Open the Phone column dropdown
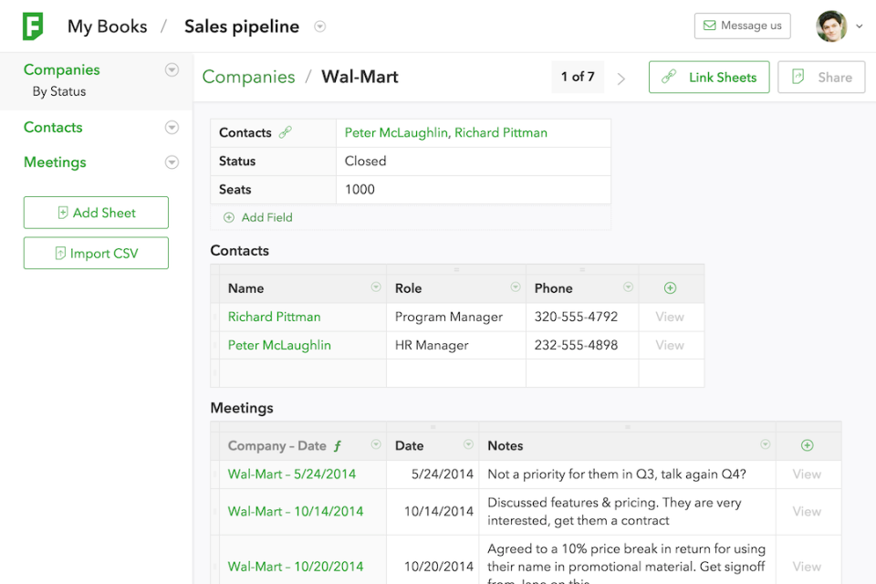This screenshot has width=876, height=584. point(628,287)
